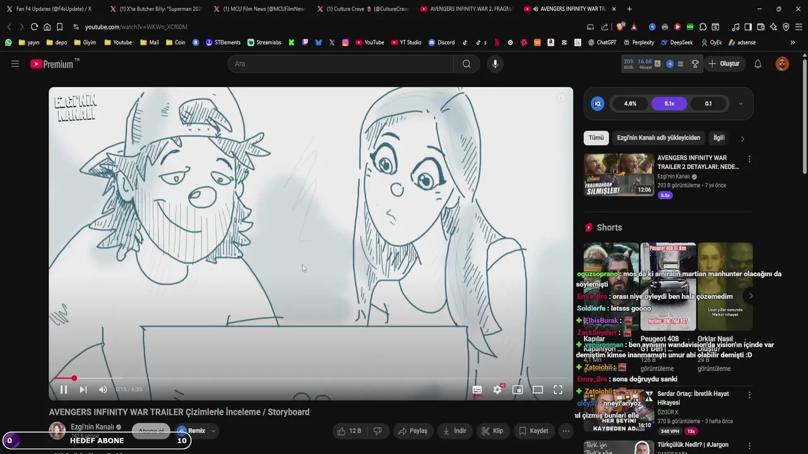Image resolution: width=808 pixels, height=454 pixels.
Task: Open the three-dot more actions menu
Action: point(566,431)
